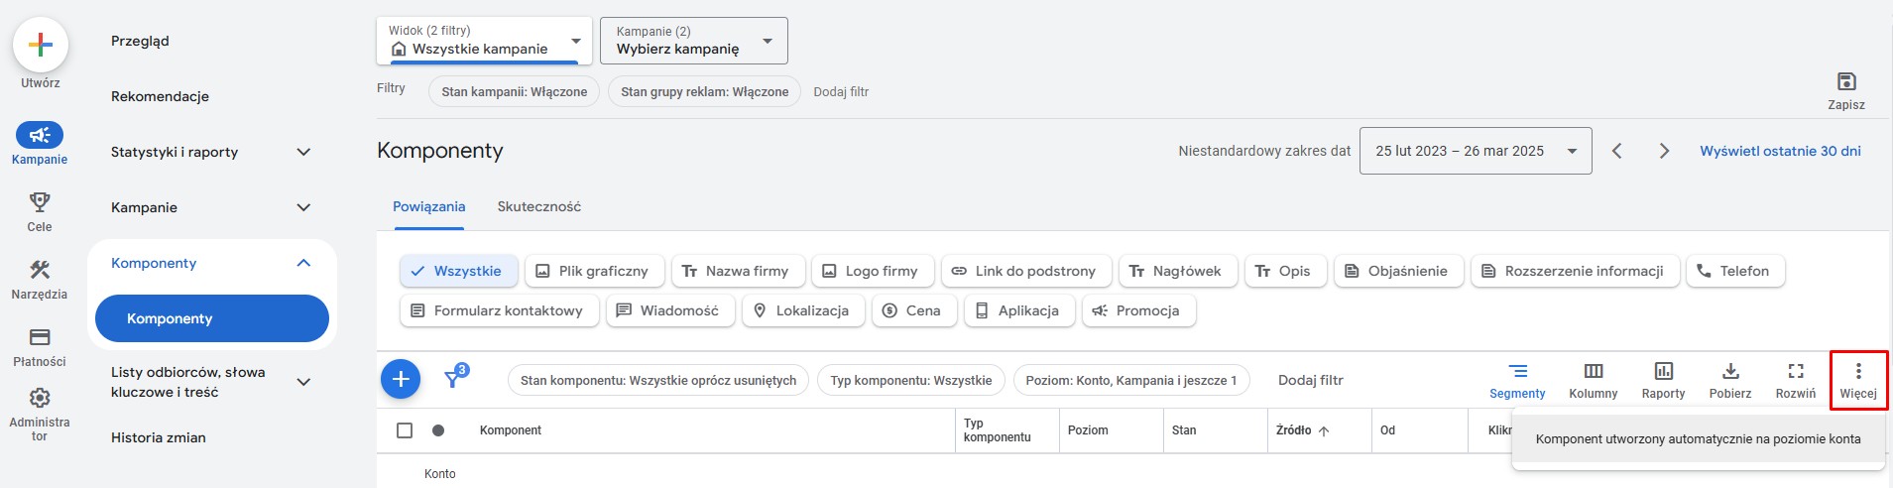The height and width of the screenshot is (488, 1893).
Task: Open Więcej three-dot menu
Action: coord(1858,380)
